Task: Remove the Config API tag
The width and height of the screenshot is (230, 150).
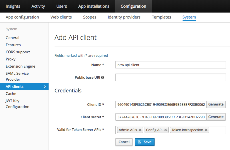Action: [166, 130]
